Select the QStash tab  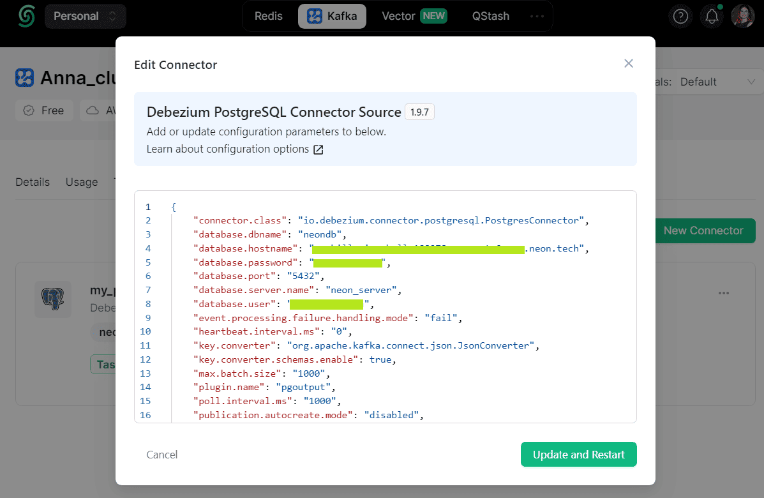click(491, 16)
